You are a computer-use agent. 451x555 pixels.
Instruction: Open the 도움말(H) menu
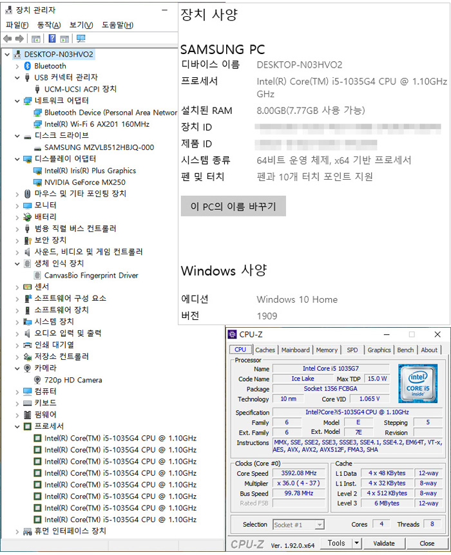[118, 25]
